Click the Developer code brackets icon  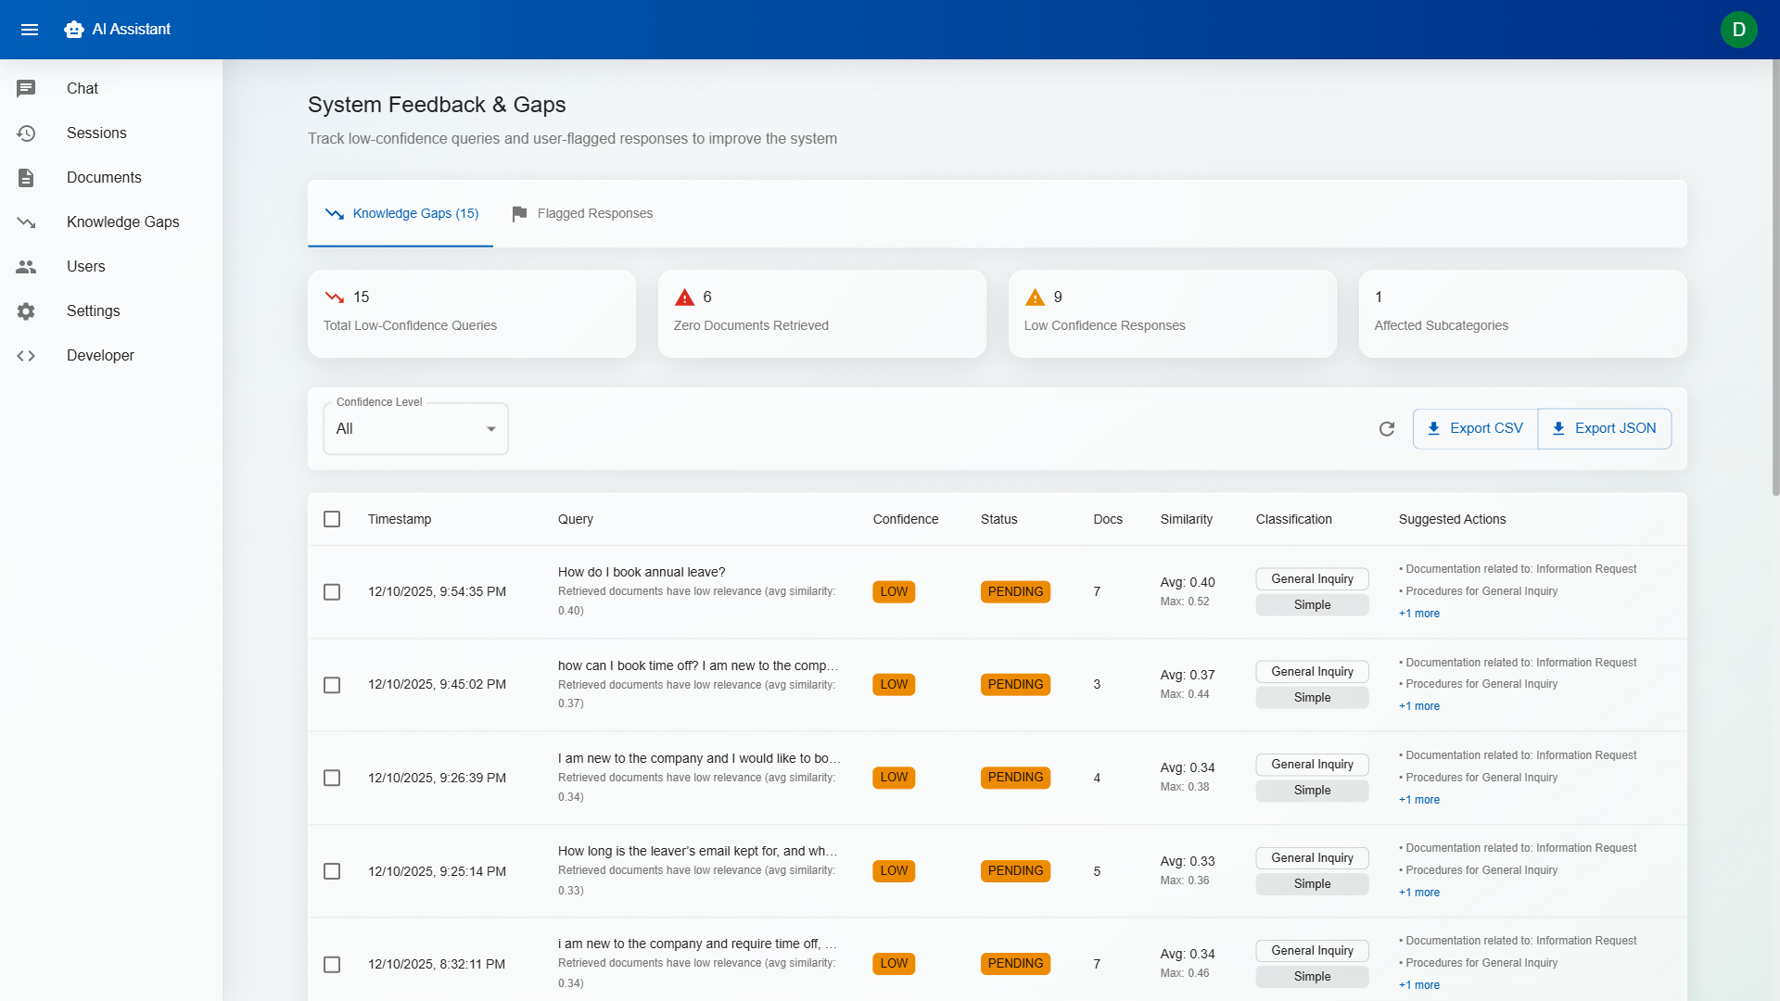[26, 355]
